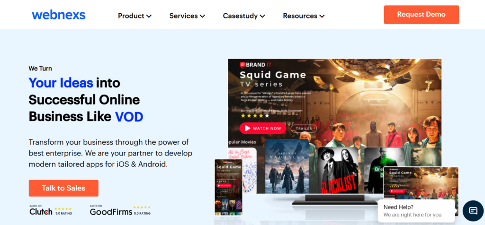Viewport: 485px width, 225px height.
Task: Click the Request Demo button
Action: (421, 15)
